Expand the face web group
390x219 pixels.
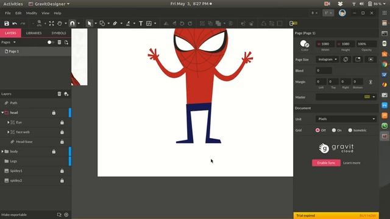point(8,132)
